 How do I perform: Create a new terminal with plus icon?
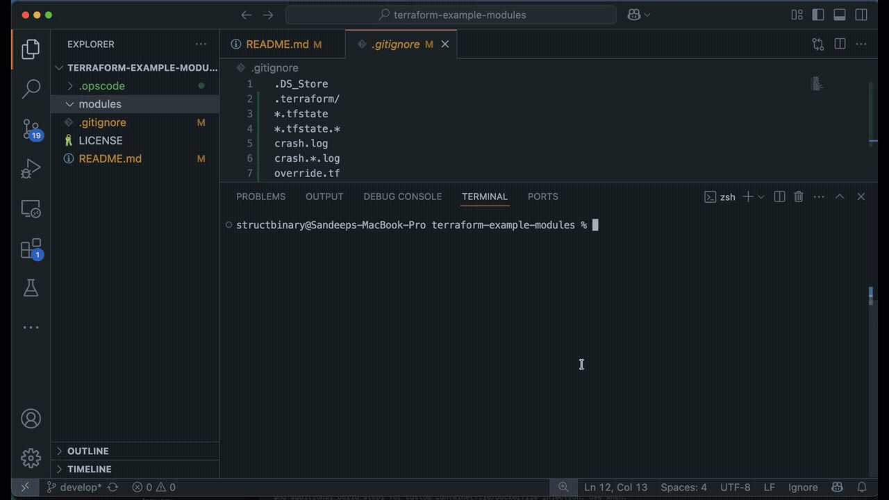click(x=747, y=197)
